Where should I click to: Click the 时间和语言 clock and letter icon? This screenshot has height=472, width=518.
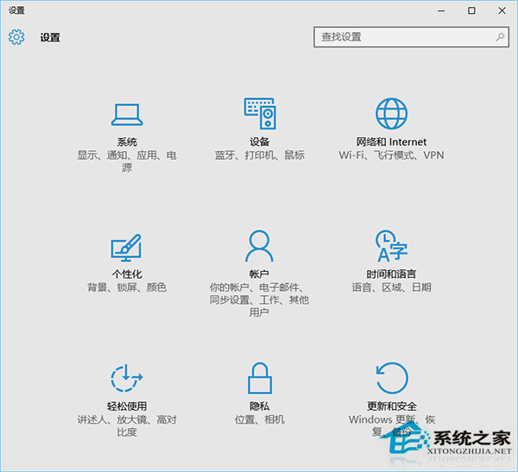(x=391, y=246)
